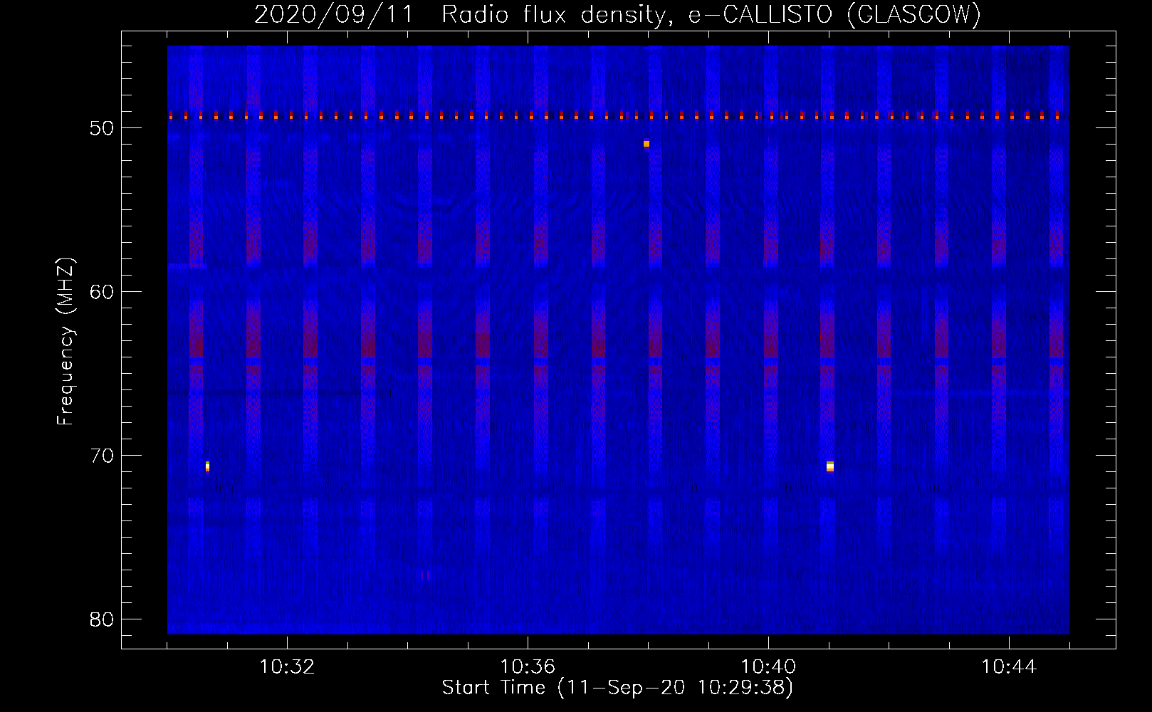The height and width of the screenshot is (712, 1152).
Task: Click the bright spot near 71 MHz at 10:30
Action: click(x=207, y=466)
